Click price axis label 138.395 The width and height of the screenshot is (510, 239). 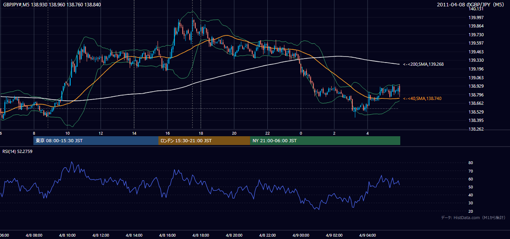(476, 120)
